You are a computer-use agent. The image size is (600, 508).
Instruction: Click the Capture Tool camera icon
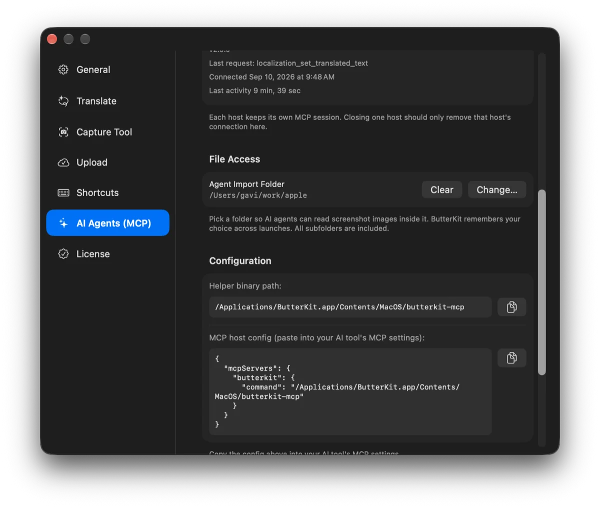(63, 132)
